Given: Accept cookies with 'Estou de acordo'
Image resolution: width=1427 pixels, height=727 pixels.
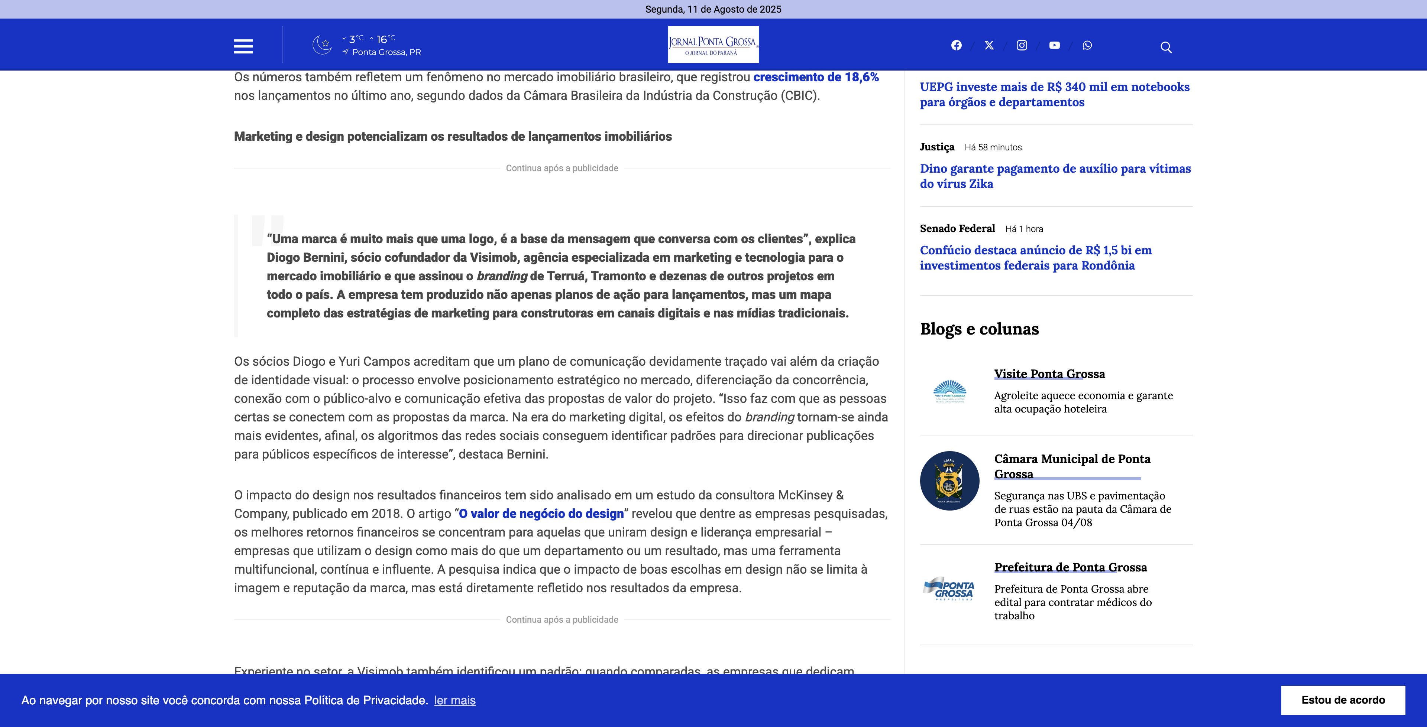Looking at the screenshot, I should click(x=1343, y=700).
